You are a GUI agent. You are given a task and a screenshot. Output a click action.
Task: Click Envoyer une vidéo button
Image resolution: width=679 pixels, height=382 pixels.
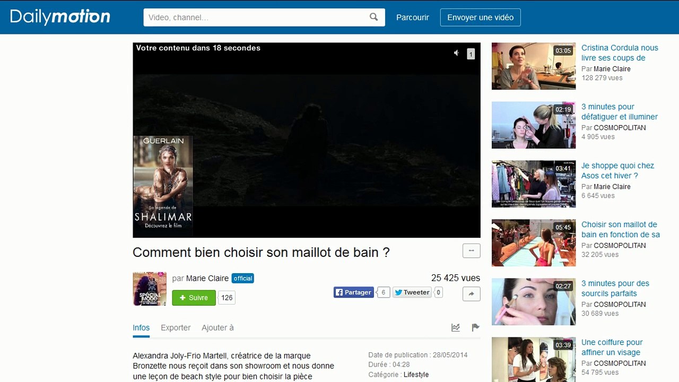click(x=481, y=17)
